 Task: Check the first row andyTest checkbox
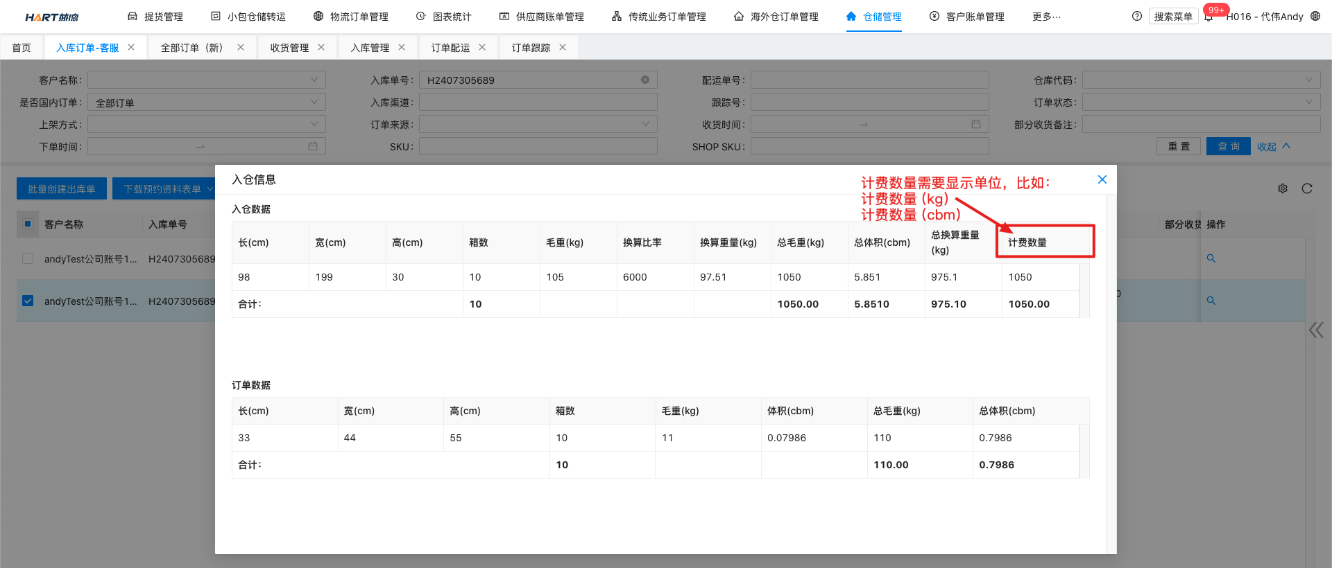[x=28, y=258]
